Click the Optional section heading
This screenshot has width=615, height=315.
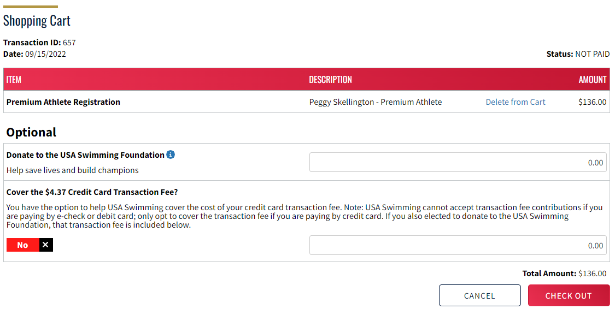pyautogui.click(x=31, y=132)
